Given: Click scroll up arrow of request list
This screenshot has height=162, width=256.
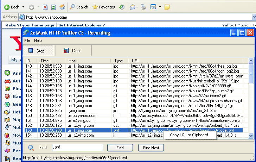Looking at the screenshot, I should (x=251, y=61).
